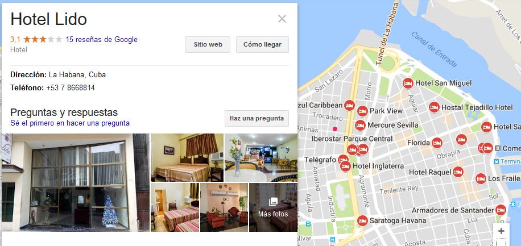Click the Armadores de Santander pin

point(501,210)
